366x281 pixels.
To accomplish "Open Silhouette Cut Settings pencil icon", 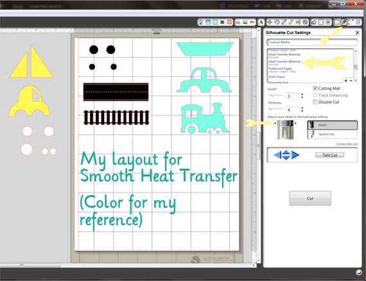I will pyautogui.click(x=344, y=22).
